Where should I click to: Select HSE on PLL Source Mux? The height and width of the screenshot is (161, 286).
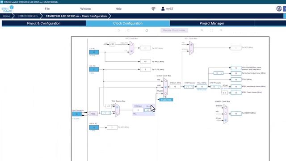pos(117,114)
